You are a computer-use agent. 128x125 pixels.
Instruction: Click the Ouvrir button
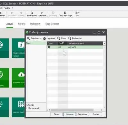(56, 114)
